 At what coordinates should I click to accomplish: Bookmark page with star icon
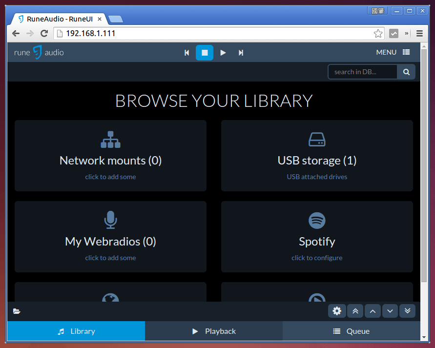click(x=378, y=34)
